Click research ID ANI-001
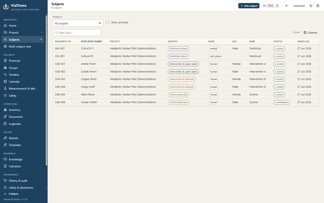The image size is (324, 203). coord(60,48)
